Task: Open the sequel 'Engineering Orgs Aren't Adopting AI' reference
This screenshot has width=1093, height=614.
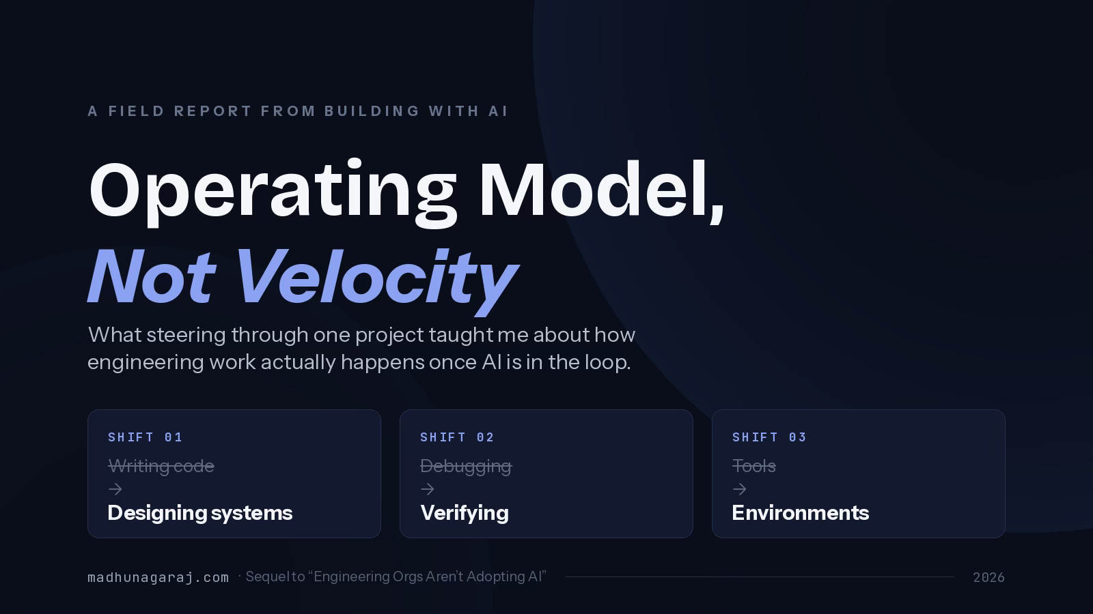Action: click(396, 576)
